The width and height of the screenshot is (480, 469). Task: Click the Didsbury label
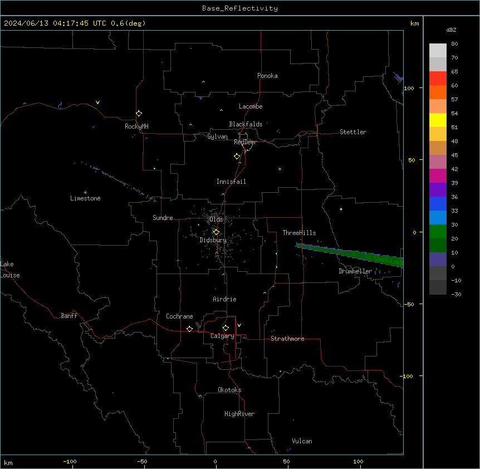click(x=213, y=240)
